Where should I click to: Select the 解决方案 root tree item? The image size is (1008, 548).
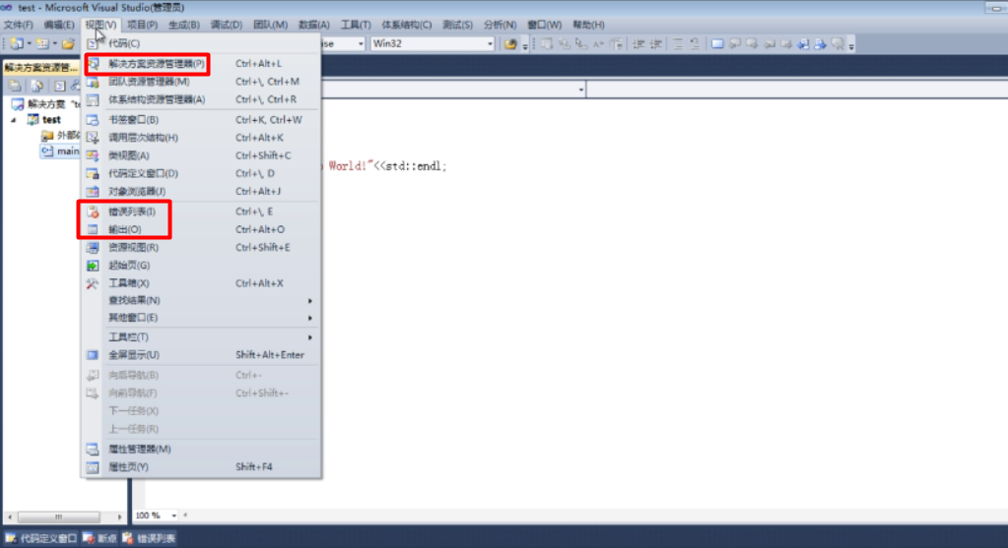tap(46, 104)
